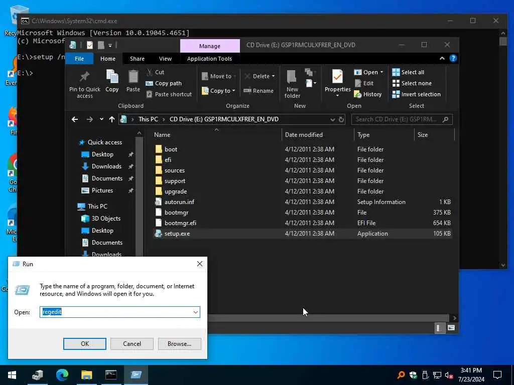Click Browse... in the Run dialog

coord(179,344)
